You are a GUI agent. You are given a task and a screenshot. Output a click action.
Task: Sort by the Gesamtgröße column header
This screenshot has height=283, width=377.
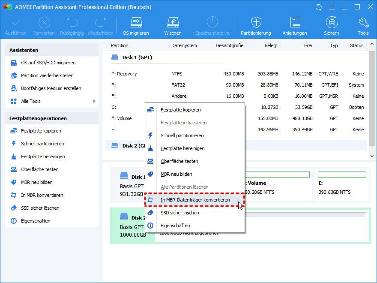point(230,45)
